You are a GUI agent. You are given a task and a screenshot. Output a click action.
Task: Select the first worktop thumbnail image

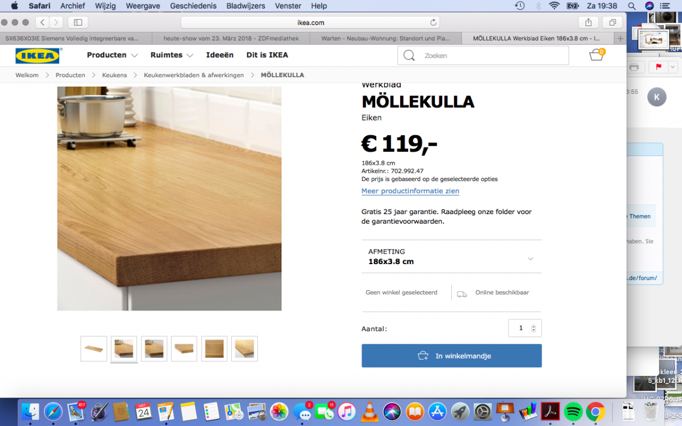pyautogui.click(x=94, y=348)
